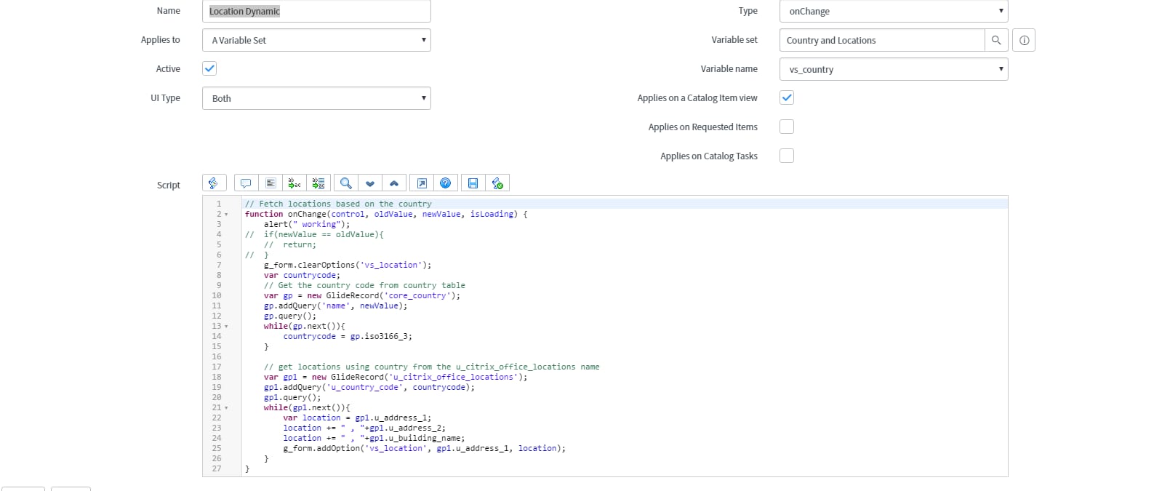Viewport: 1154px width, 491px height.
Task: Click the Variable set label
Action: point(734,39)
